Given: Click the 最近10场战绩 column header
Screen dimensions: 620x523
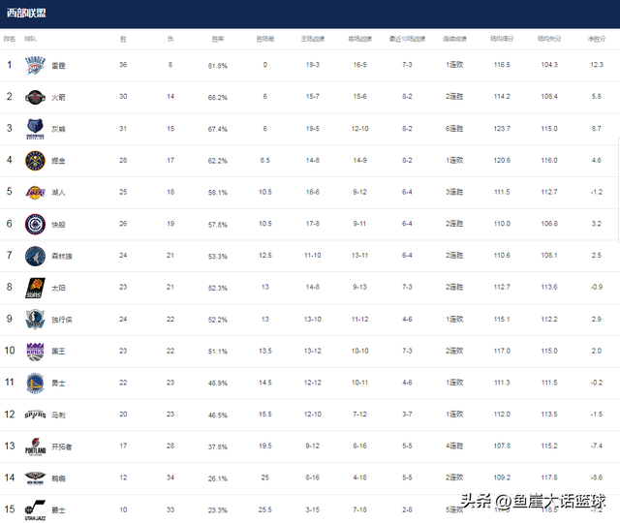Looking at the screenshot, I should (407, 39).
